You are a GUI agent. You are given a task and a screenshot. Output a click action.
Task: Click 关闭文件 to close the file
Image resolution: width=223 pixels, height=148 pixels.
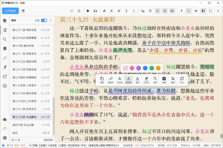(x=48, y=140)
